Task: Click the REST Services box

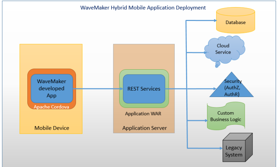Action: pyautogui.click(x=144, y=89)
